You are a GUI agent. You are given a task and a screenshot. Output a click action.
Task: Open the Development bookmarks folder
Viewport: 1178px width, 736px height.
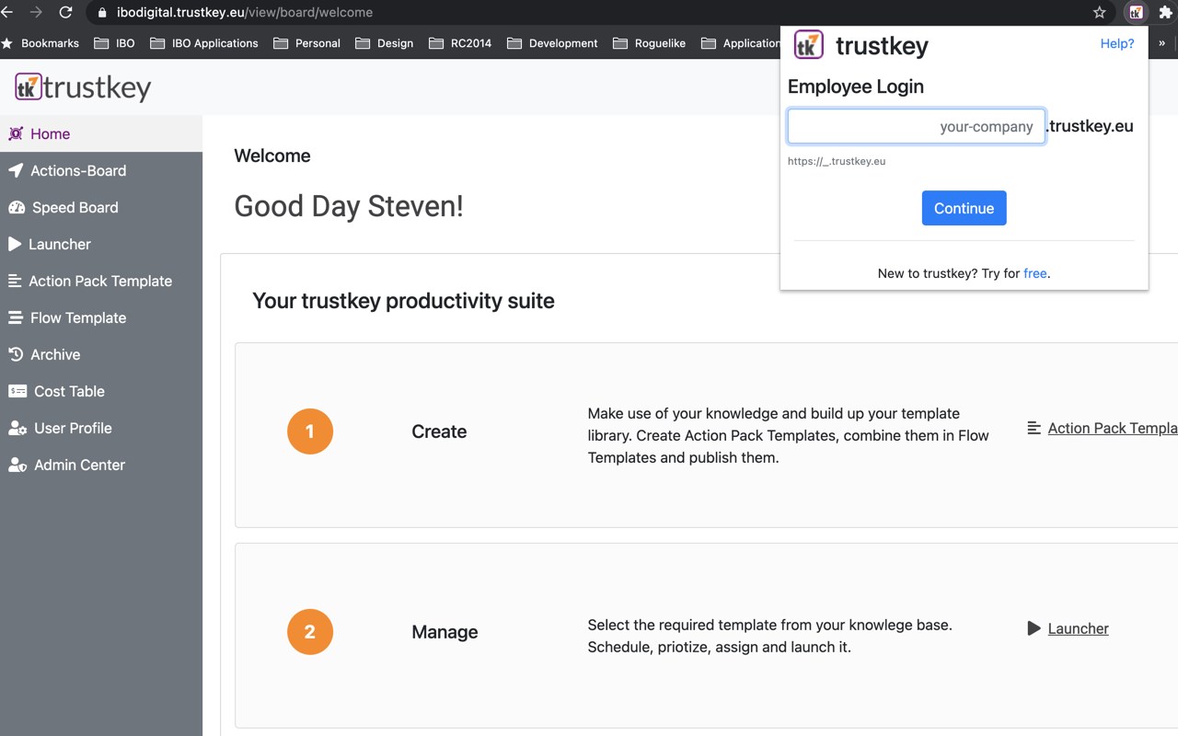(x=552, y=43)
